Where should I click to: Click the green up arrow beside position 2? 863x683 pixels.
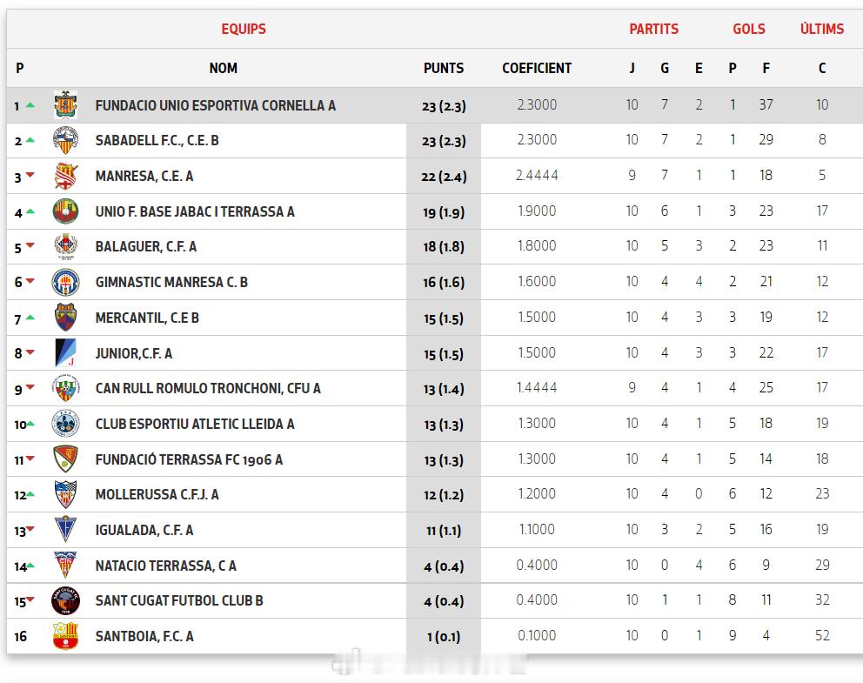30,140
